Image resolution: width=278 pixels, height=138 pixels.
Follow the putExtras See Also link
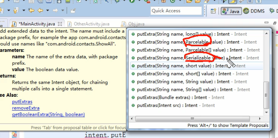click(22, 102)
